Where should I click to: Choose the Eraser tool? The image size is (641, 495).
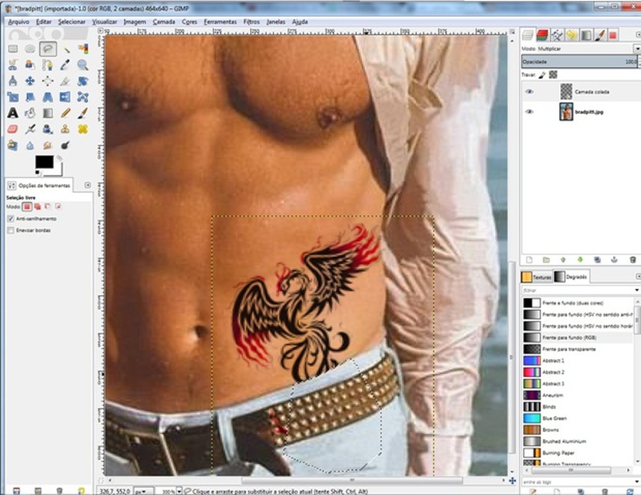(13, 128)
